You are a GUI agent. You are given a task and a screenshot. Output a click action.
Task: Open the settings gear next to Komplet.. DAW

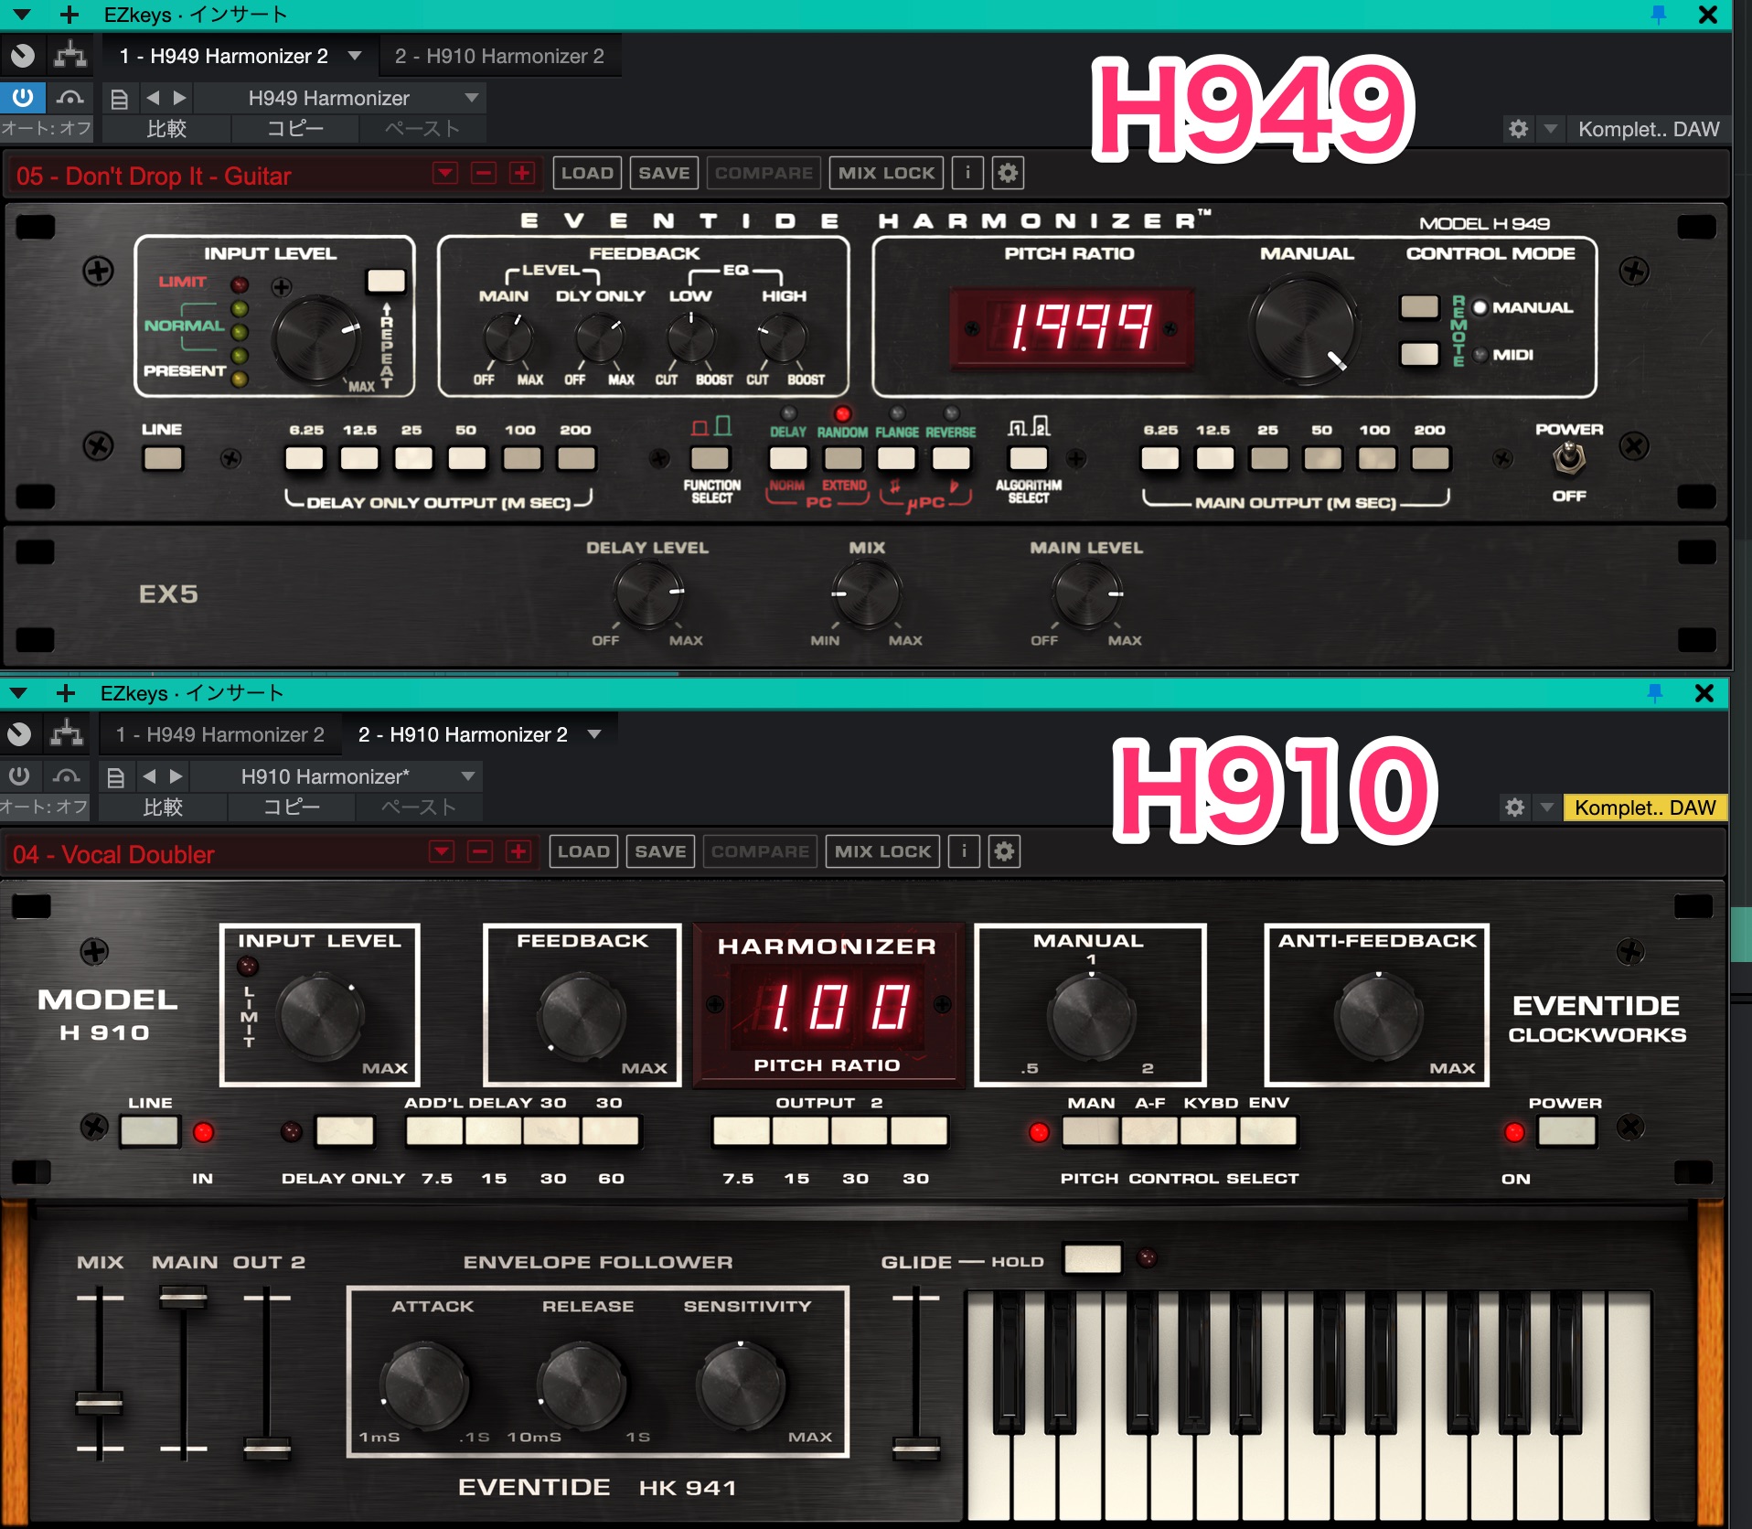(1518, 129)
